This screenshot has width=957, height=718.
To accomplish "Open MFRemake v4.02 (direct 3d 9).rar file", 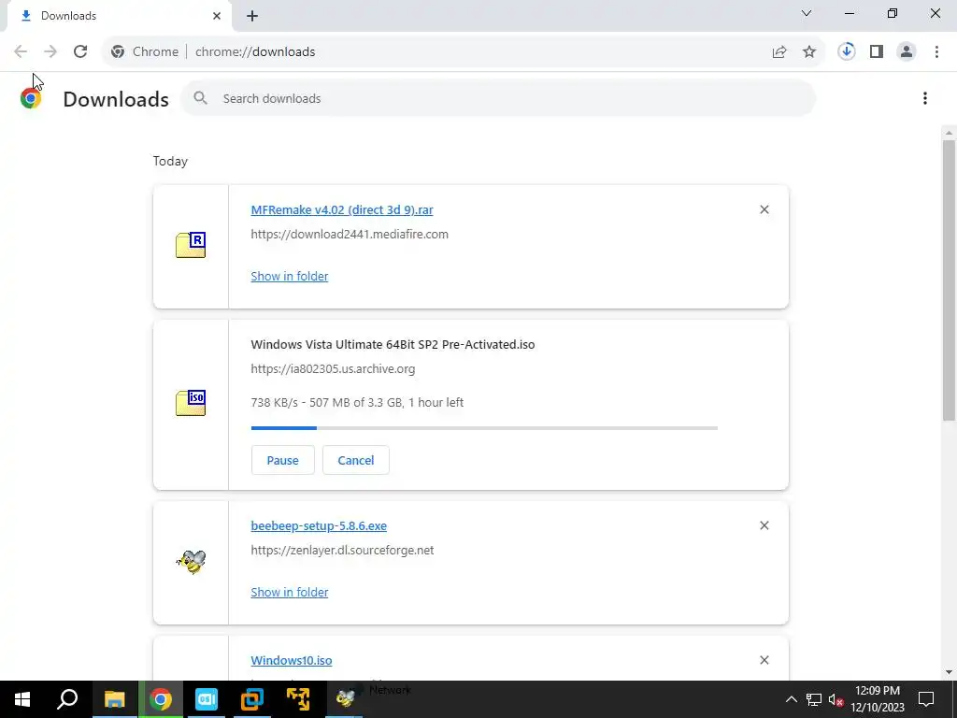I will pos(342,210).
